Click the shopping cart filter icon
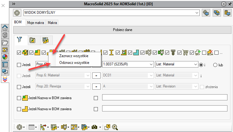233x132 pixels. click(x=185, y=53)
